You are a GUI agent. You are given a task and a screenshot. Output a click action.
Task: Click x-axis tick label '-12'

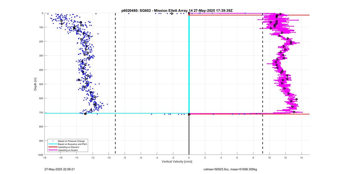[93, 157]
